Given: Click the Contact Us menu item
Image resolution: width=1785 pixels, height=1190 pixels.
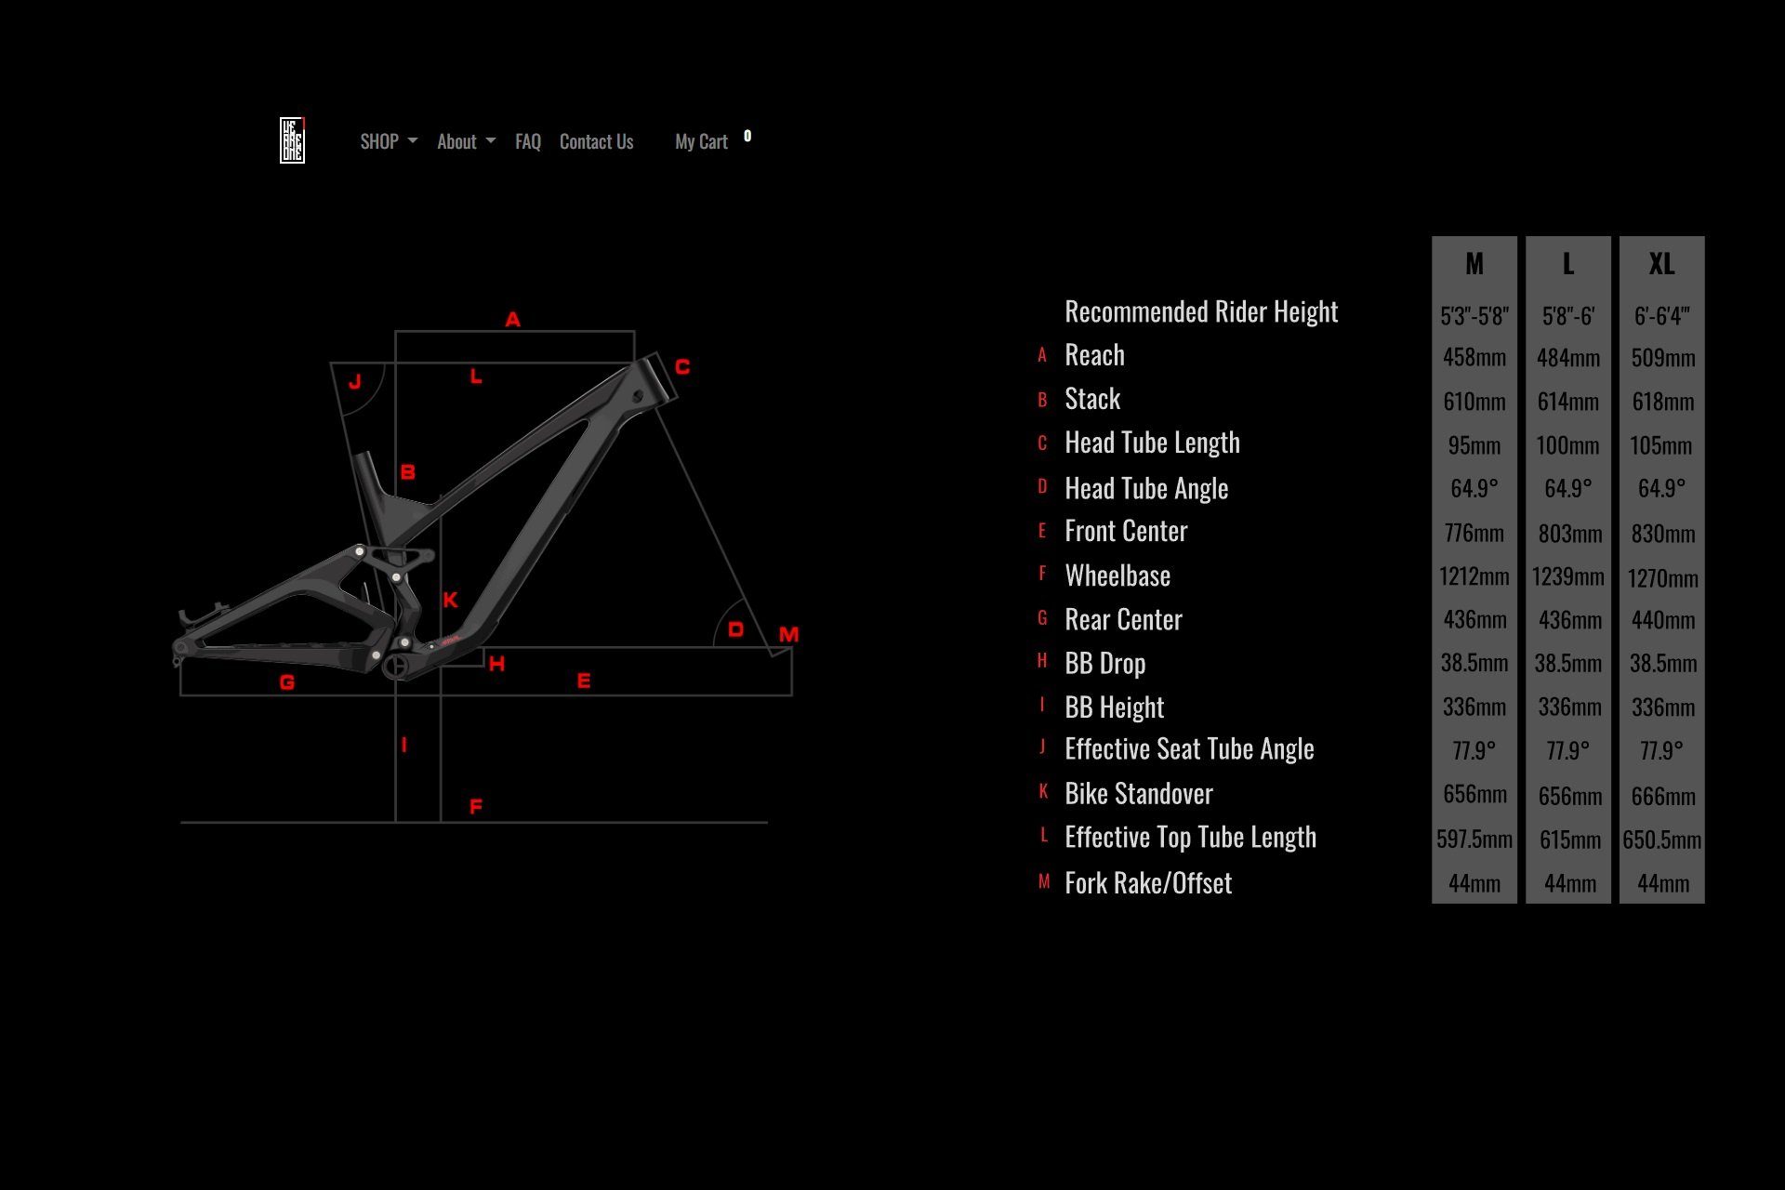Looking at the screenshot, I should pyautogui.click(x=596, y=139).
